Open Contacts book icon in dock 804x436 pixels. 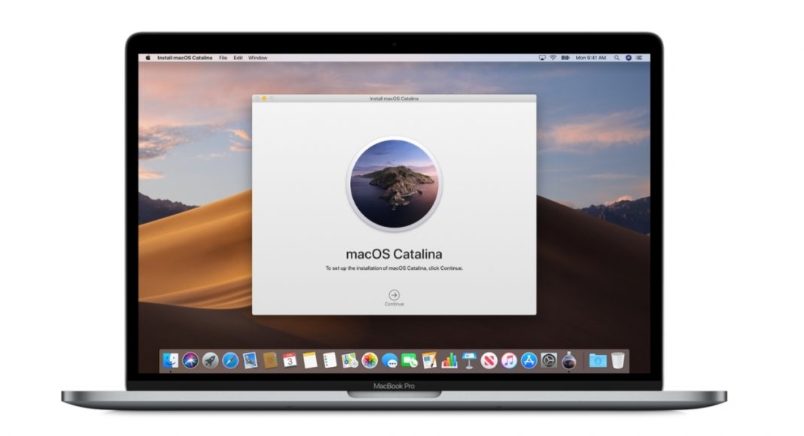270,361
